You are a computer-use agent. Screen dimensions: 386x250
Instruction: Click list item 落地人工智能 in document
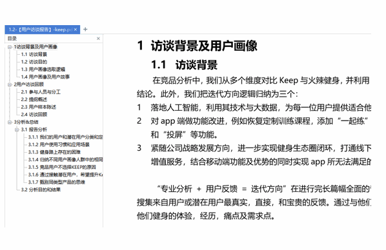[x=254, y=108]
